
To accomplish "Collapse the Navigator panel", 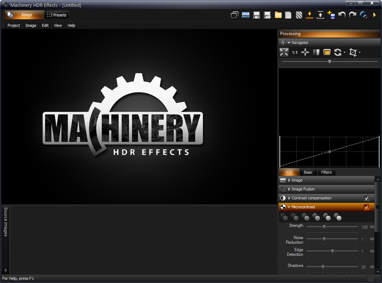I will click(x=289, y=43).
